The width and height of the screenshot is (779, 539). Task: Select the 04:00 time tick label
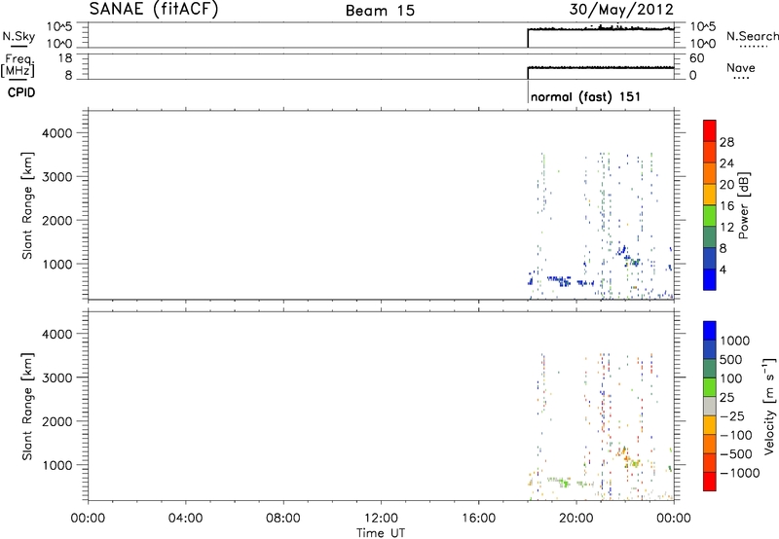(185, 518)
